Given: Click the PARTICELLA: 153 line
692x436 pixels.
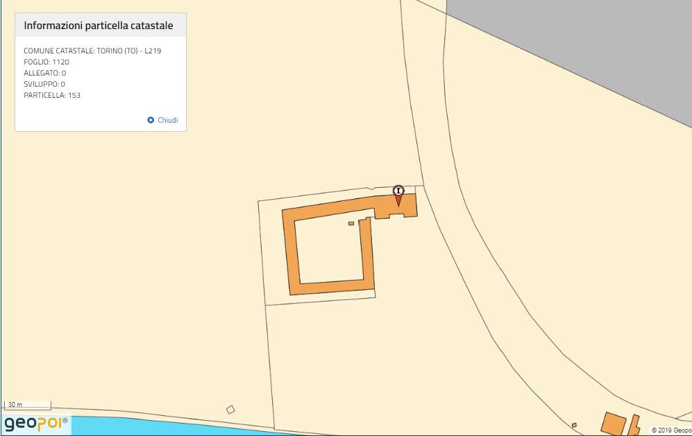Looking at the screenshot, I should 52,95.
